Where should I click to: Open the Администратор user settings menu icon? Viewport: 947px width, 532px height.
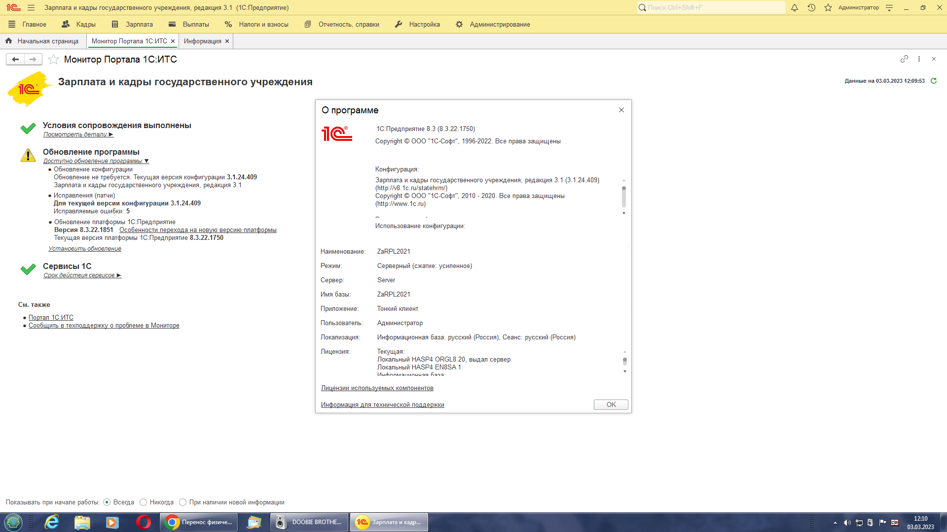click(889, 7)
